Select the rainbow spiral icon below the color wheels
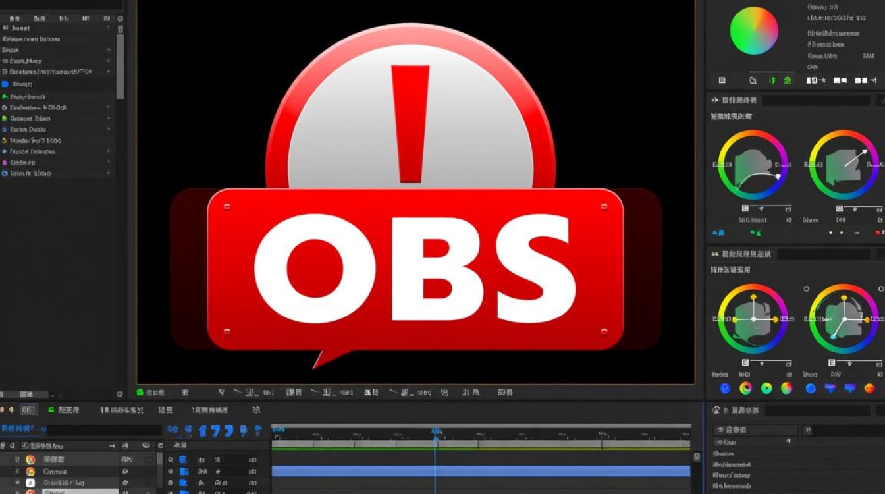885x494 pixels. click(745, 389)
